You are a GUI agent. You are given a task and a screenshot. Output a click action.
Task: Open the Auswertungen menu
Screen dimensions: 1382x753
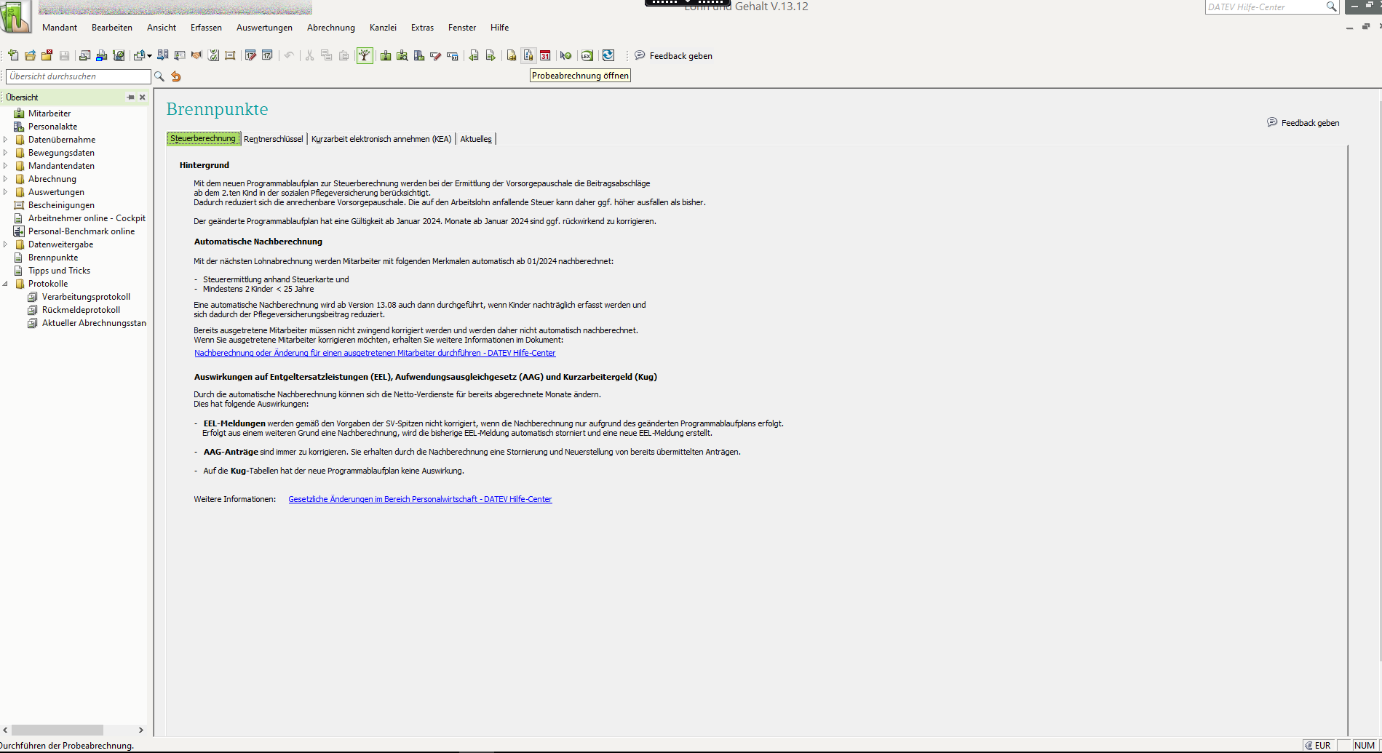[x=264, y=28]
